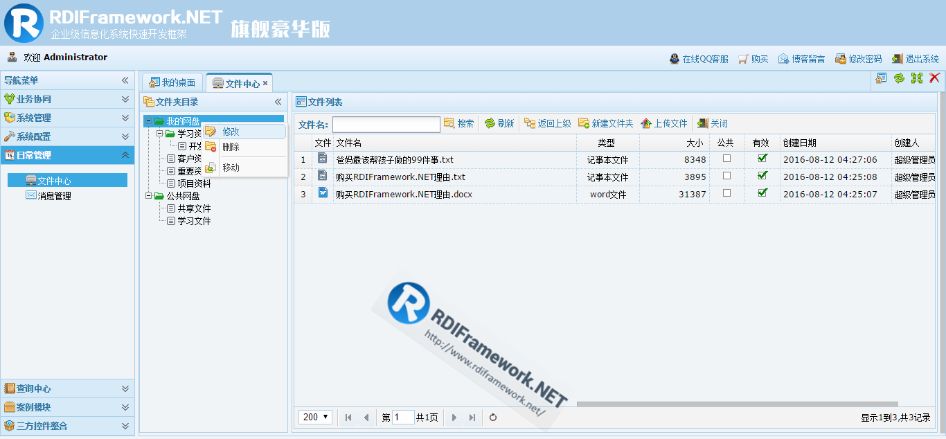Choose 移动 from the context menu

(244, 168)
